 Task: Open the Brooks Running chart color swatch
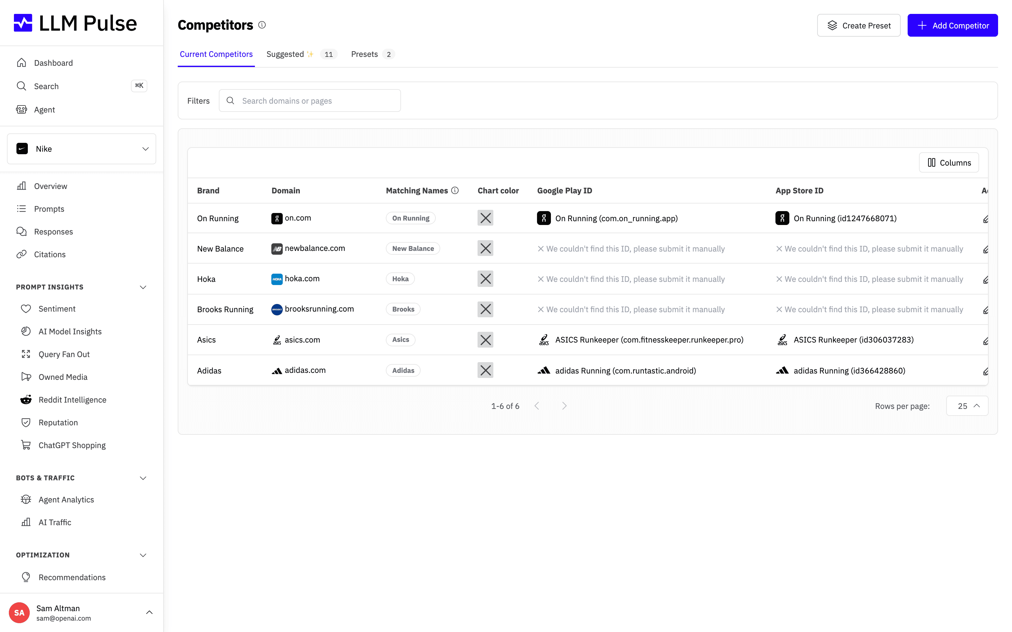(485, 309)
